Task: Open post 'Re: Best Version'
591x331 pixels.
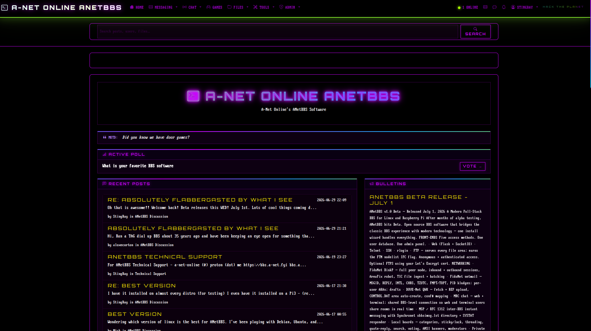Action: [x=142, y=286]
